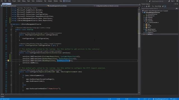The image size is (179, 100).
Task: Click Pending Changes Filter icon
Action: pyautogui.click(x=153, y=6)
